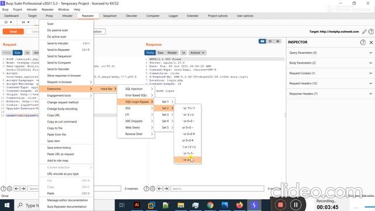Switch request view to Raw
The height and width of the screenshot is (211, 375).
[18, 53]
